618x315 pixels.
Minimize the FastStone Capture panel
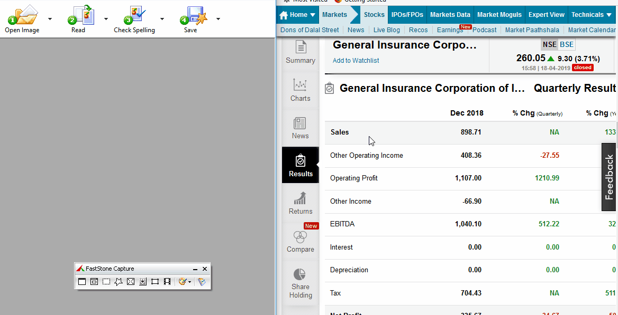coord(195,269)
